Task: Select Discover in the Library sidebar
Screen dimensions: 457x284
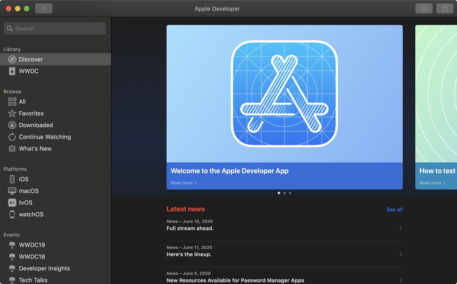Action: [x=31, y=59]
